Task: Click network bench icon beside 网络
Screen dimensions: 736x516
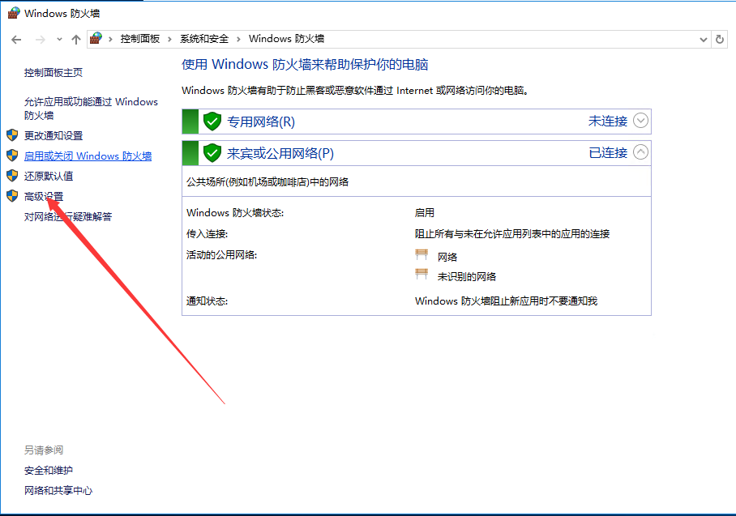Action: 421,254
